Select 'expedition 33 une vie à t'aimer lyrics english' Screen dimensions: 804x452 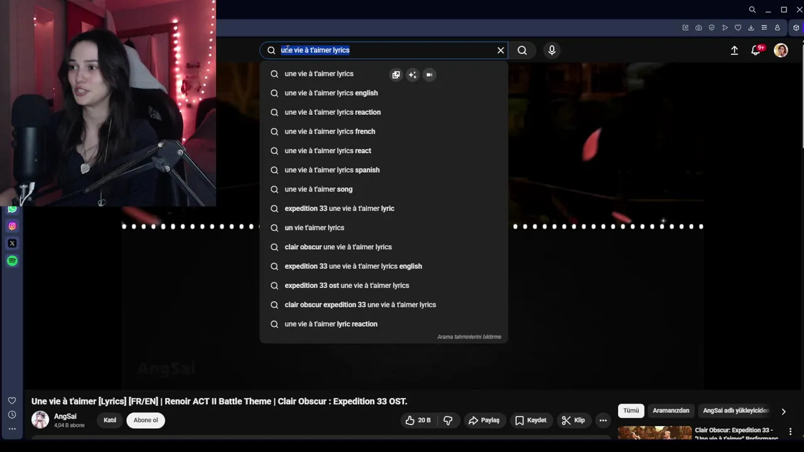coord(383,266)
